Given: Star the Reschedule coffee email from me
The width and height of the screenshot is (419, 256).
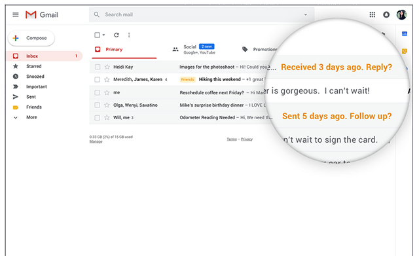Looking at the screenshot, I should (107, 92).
